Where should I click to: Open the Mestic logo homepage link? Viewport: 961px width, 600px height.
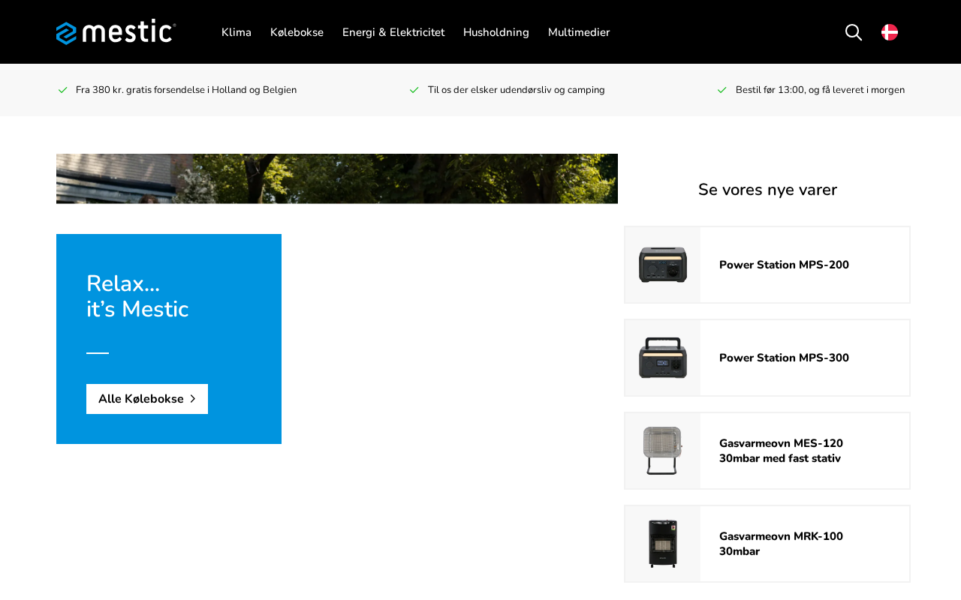coord(116,32)
